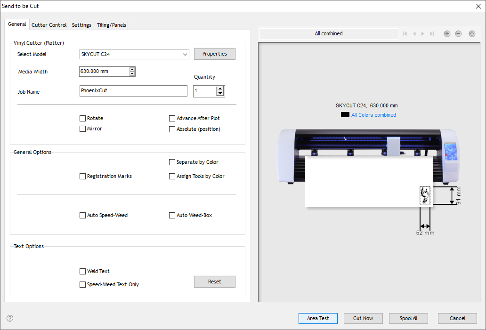
Task: Go to first preview page icon
Action: click(405, 34)
